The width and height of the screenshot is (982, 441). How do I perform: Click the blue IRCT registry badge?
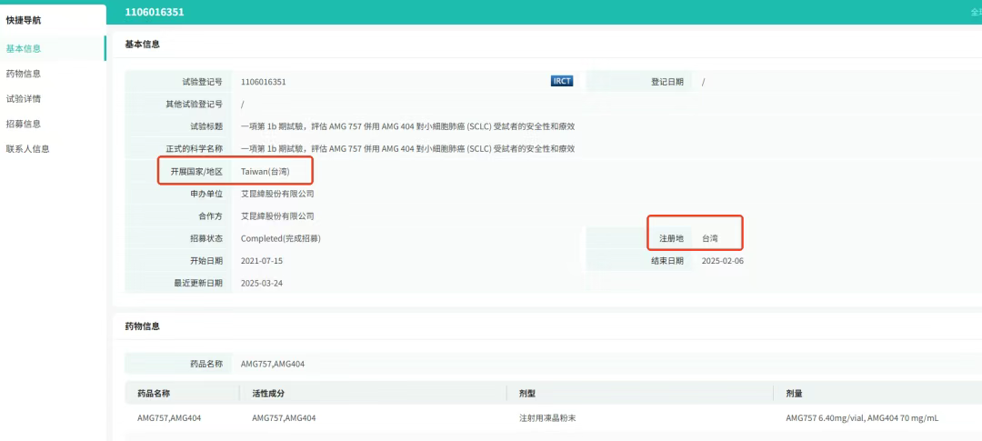562,81
